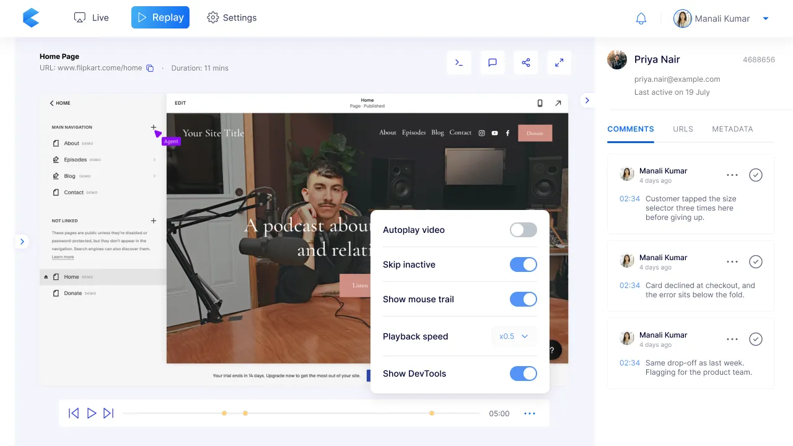Jump to 02:34 in size selector comment
Image resolution: width=793 pixels, height=446 pixels.
click(x=629, y=199)
